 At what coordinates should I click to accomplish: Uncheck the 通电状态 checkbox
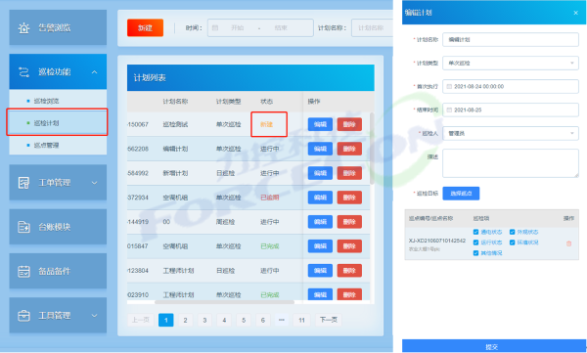[475, 232]
